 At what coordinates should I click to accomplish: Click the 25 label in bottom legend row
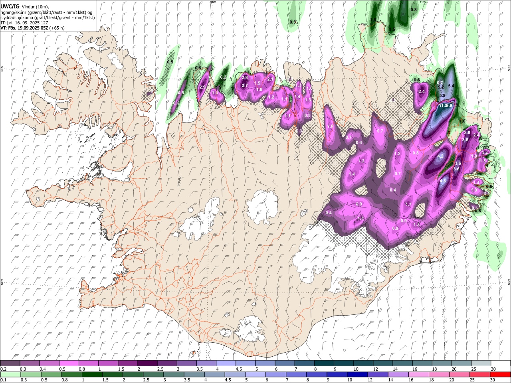click(x=473, y=380)
